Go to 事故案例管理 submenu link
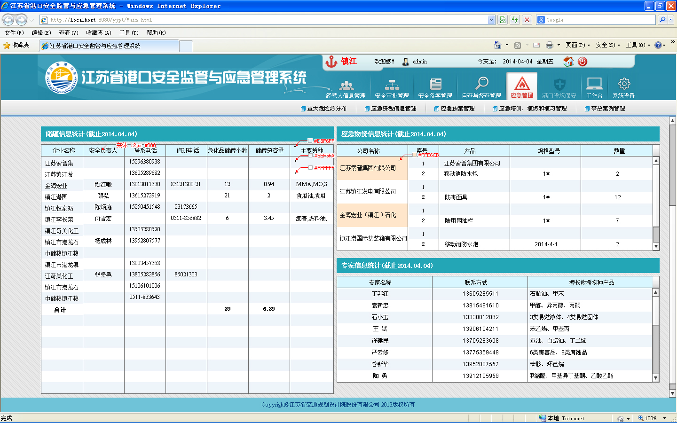The height and width of the screenshot is (423, 677). coord(607,109)
